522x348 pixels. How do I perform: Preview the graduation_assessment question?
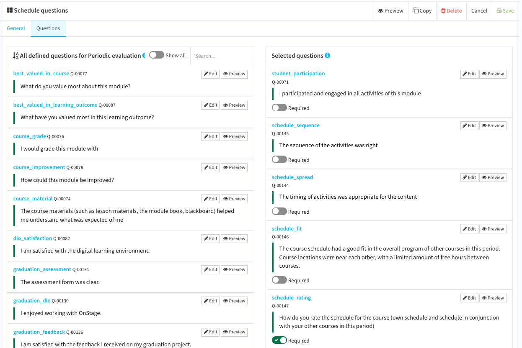point(234,270)
